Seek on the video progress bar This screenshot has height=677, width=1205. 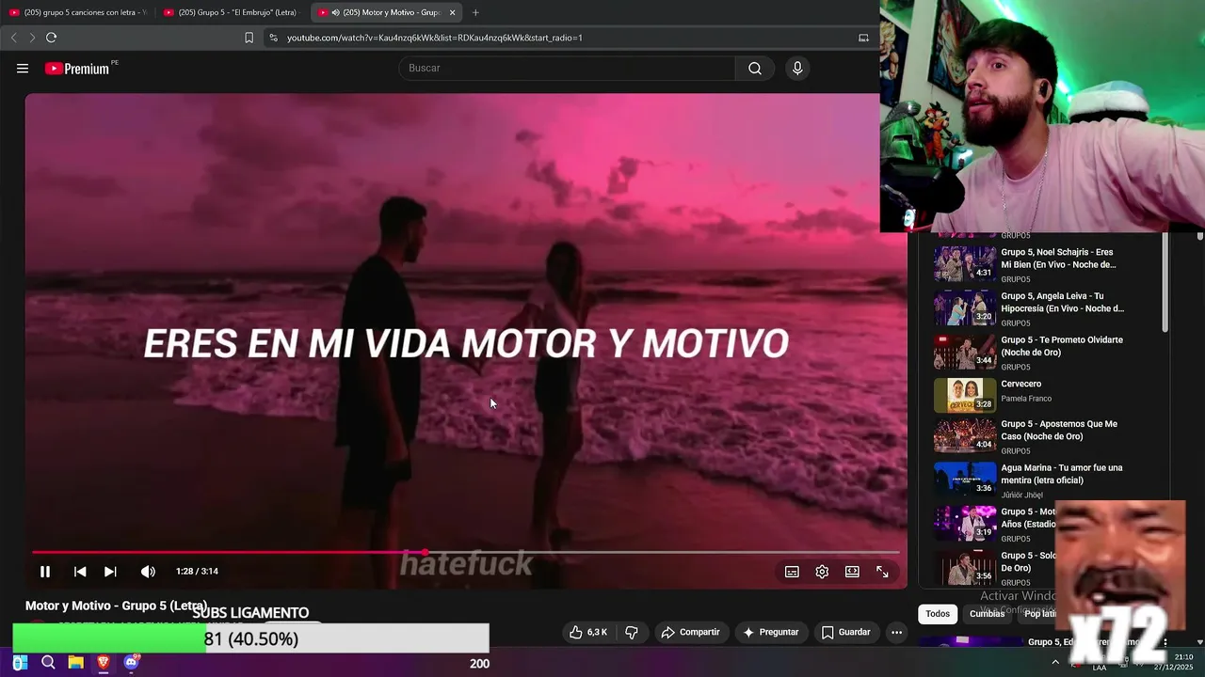tap(466, 552)
